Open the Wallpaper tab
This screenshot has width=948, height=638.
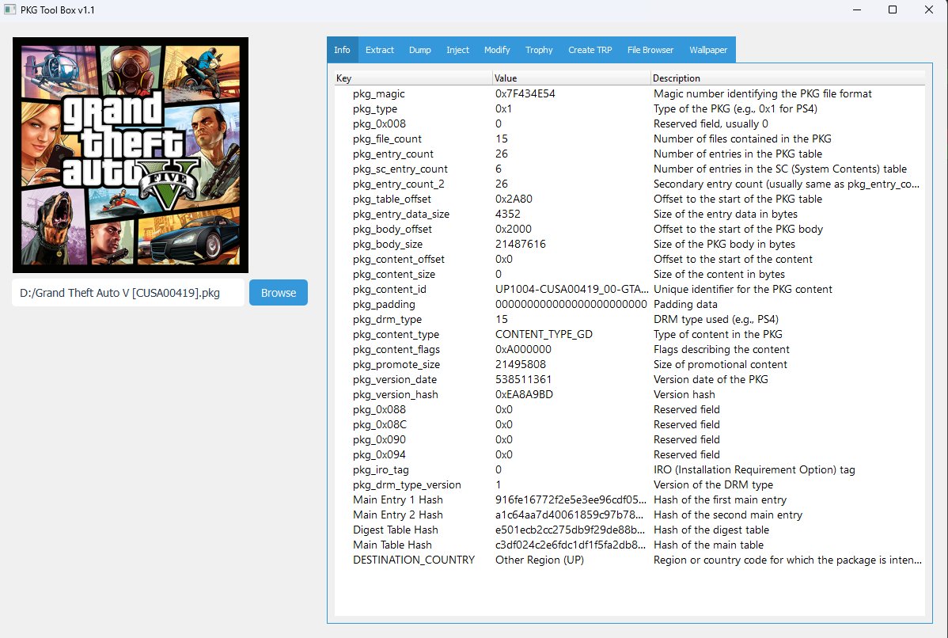point(708,50)
